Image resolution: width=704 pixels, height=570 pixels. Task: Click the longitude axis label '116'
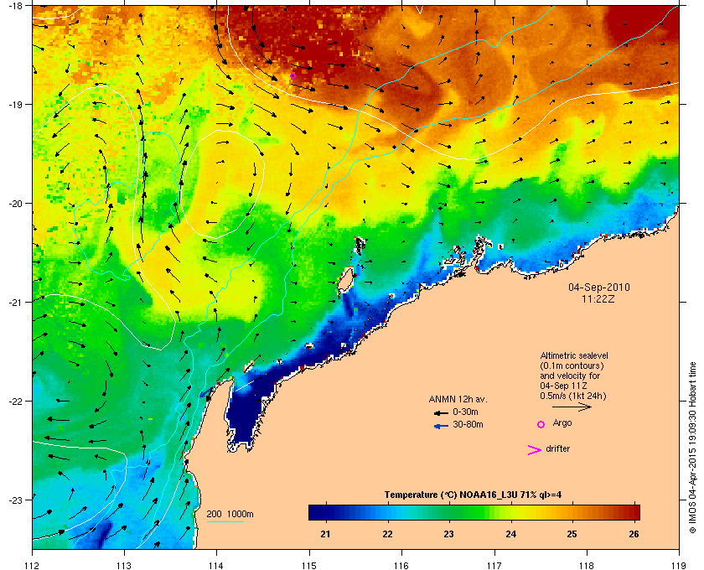tap(401, 566)
